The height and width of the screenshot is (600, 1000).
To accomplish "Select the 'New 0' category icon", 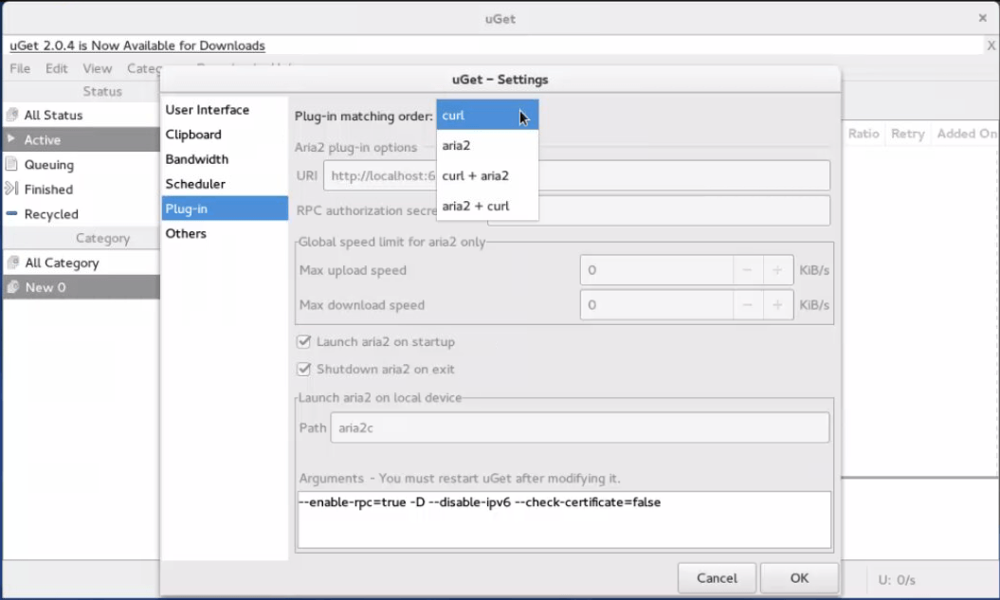I will pos(12,287).
